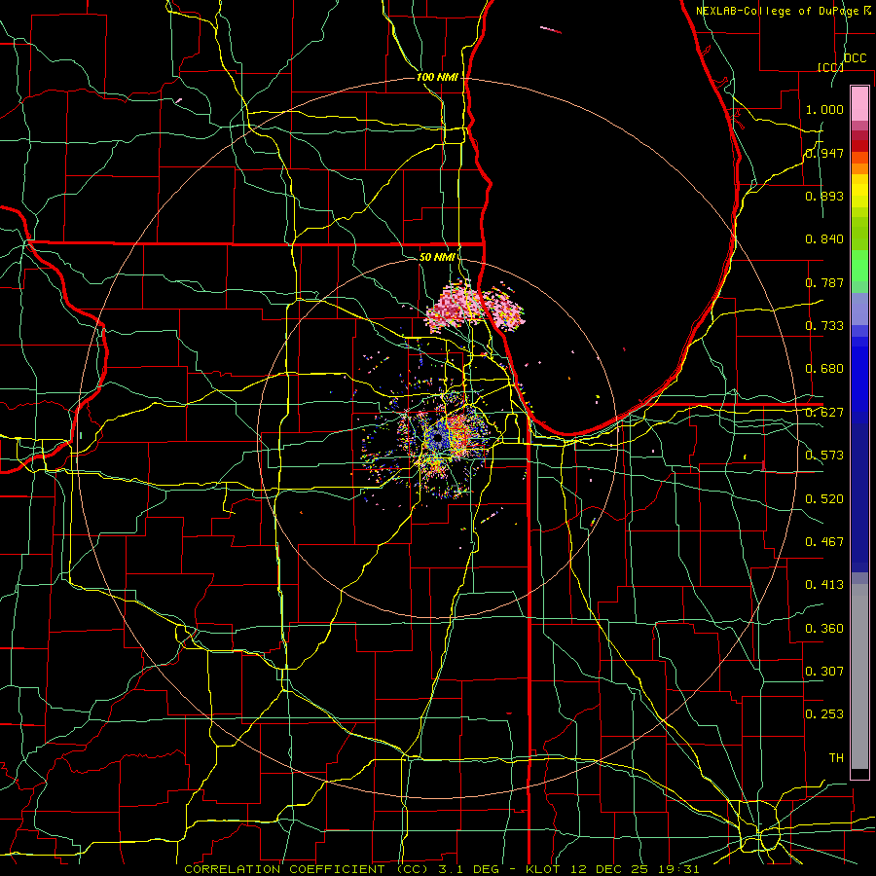The width and height of the screenshot is (876, 876).
Task: Click the KLOT 12 DEC 25 19:31 timestamp
Action: (612, 869)
